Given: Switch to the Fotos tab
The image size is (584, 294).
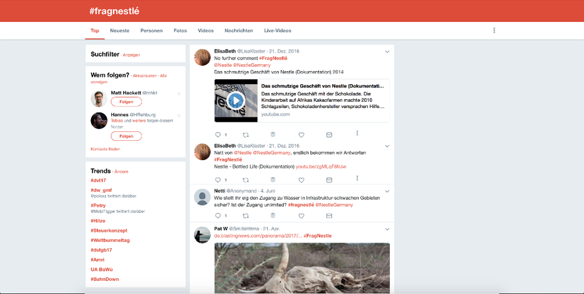Looking at the screenshot, I should (x=180, y=31).
